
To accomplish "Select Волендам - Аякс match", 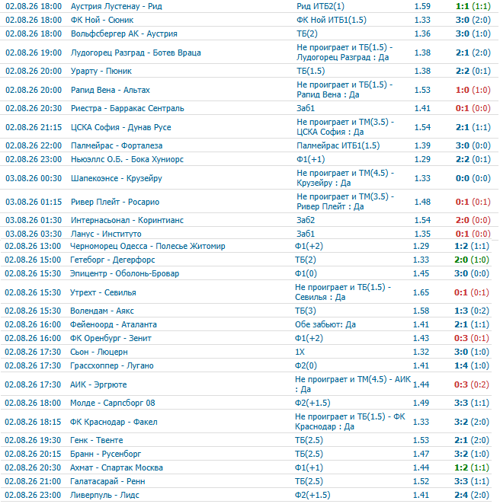I will pyautogui.click(x=102, y=311).
